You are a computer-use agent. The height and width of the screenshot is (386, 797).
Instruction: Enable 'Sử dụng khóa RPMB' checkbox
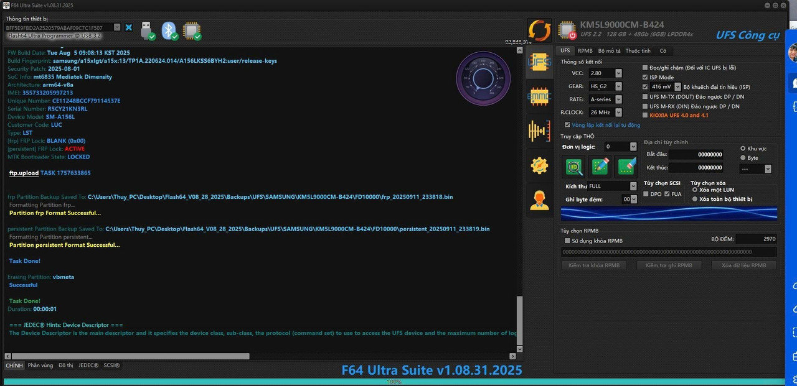[x=567, y=241]
